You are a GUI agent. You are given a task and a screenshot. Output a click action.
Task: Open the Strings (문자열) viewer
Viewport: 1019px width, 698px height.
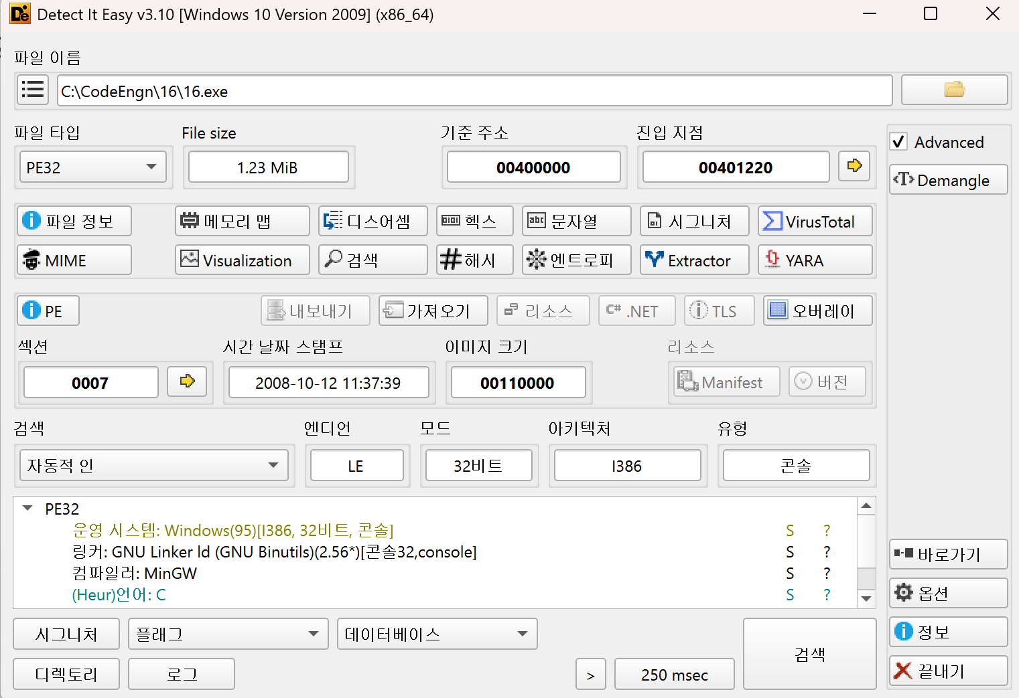click(x=577, y=221)
